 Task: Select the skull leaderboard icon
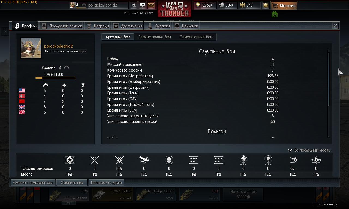pyautogui.click(x=169, y=160)
